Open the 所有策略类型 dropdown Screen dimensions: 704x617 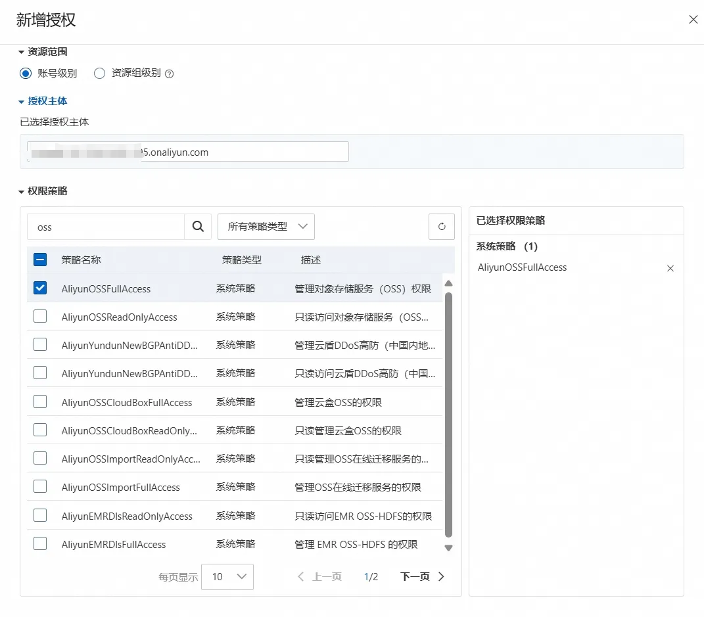[266, 227]
